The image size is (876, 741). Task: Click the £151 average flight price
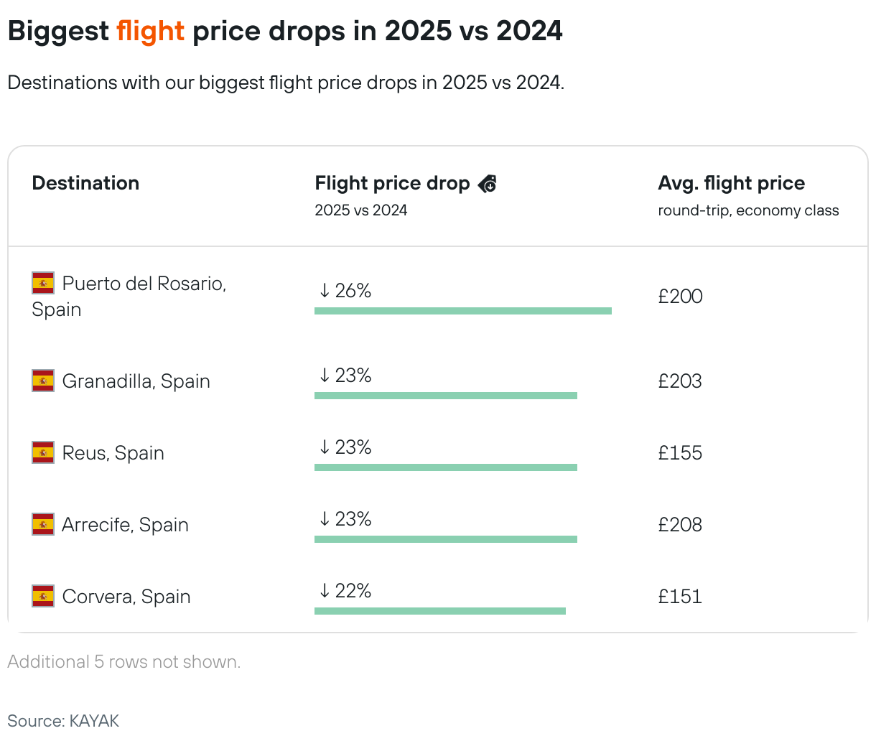click(680, 597)
